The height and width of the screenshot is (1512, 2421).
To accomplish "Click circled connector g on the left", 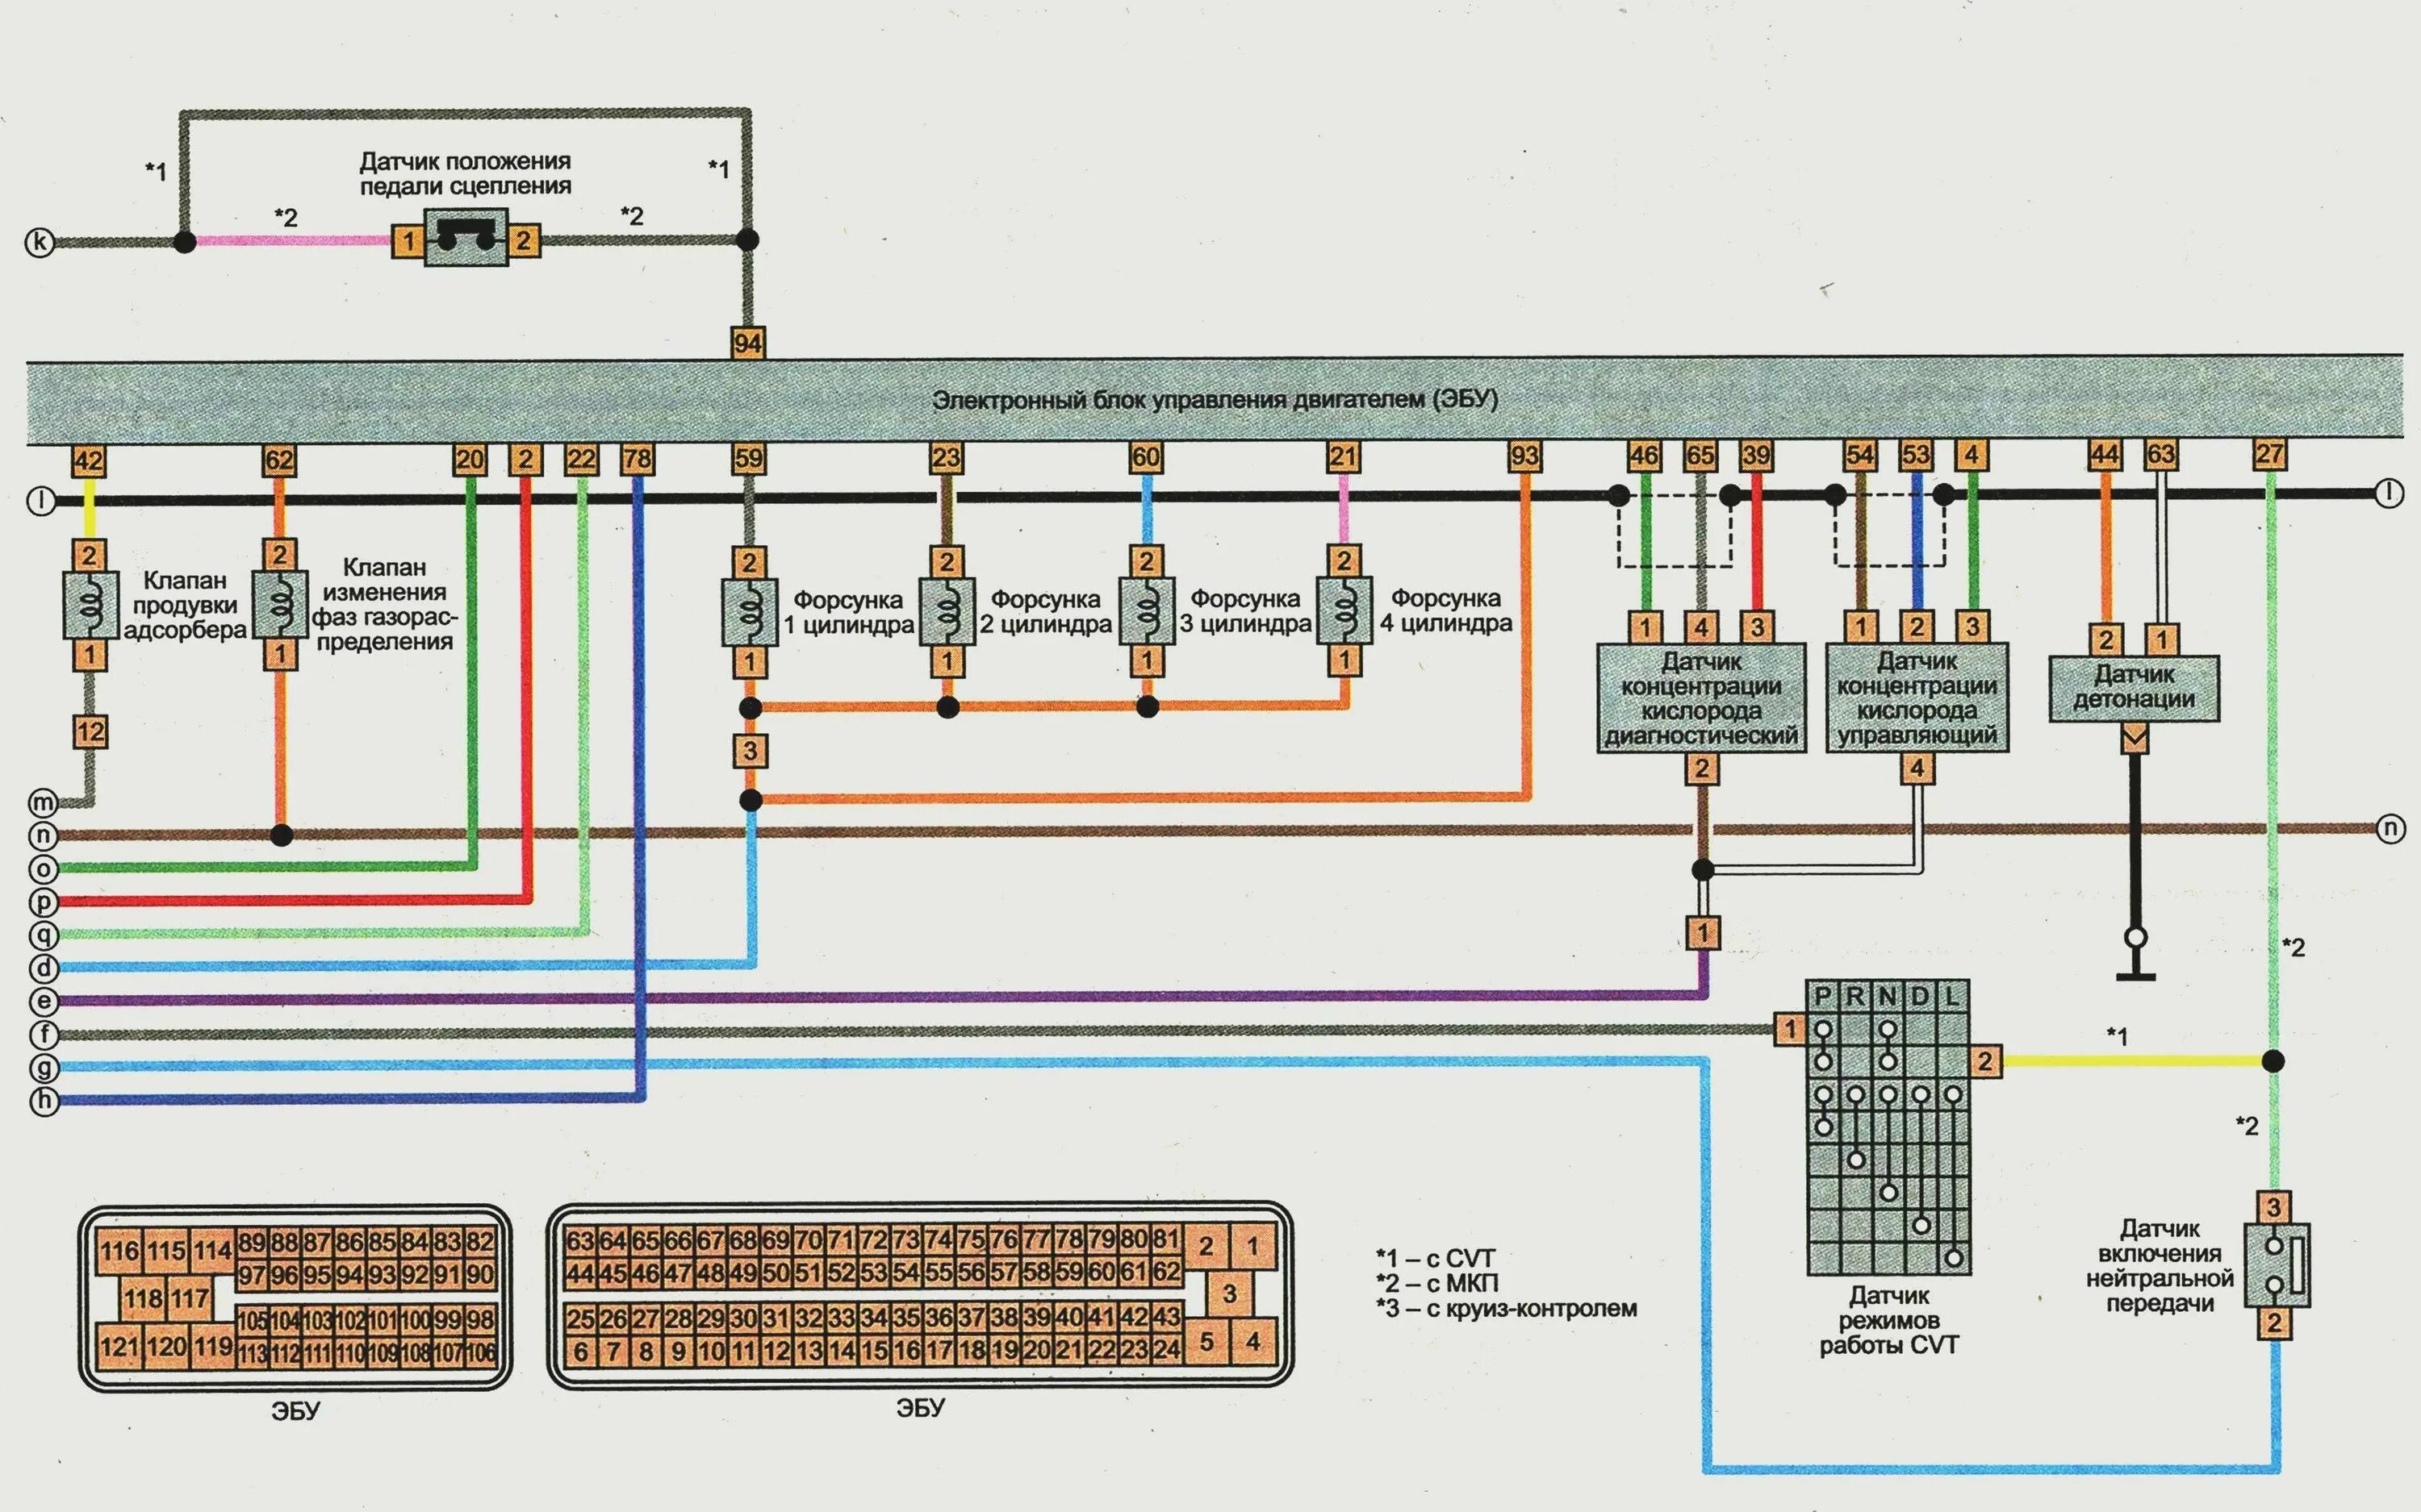I will coord(43,1068).
